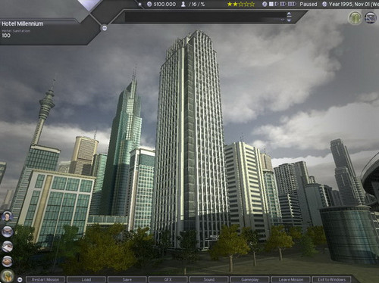Image resolution: width=379 pixels, height=283 pixels.
Task: Expand the Hotel Millennium info panel round button
Action: pos(105,28)
